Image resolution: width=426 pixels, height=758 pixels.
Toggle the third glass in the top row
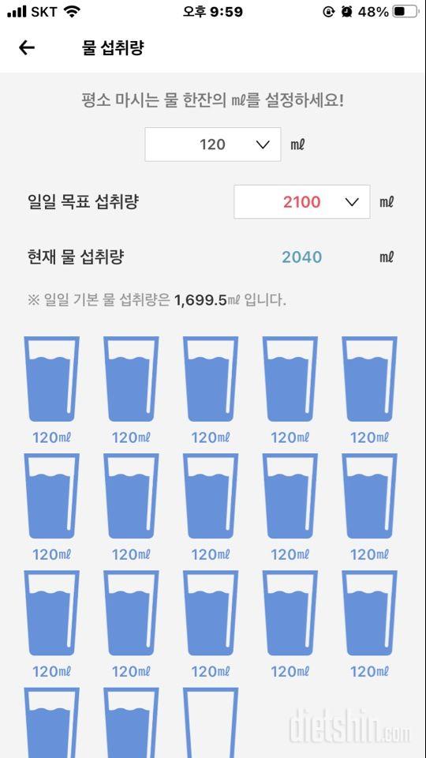pyautogui.click(x=210, y=379)
